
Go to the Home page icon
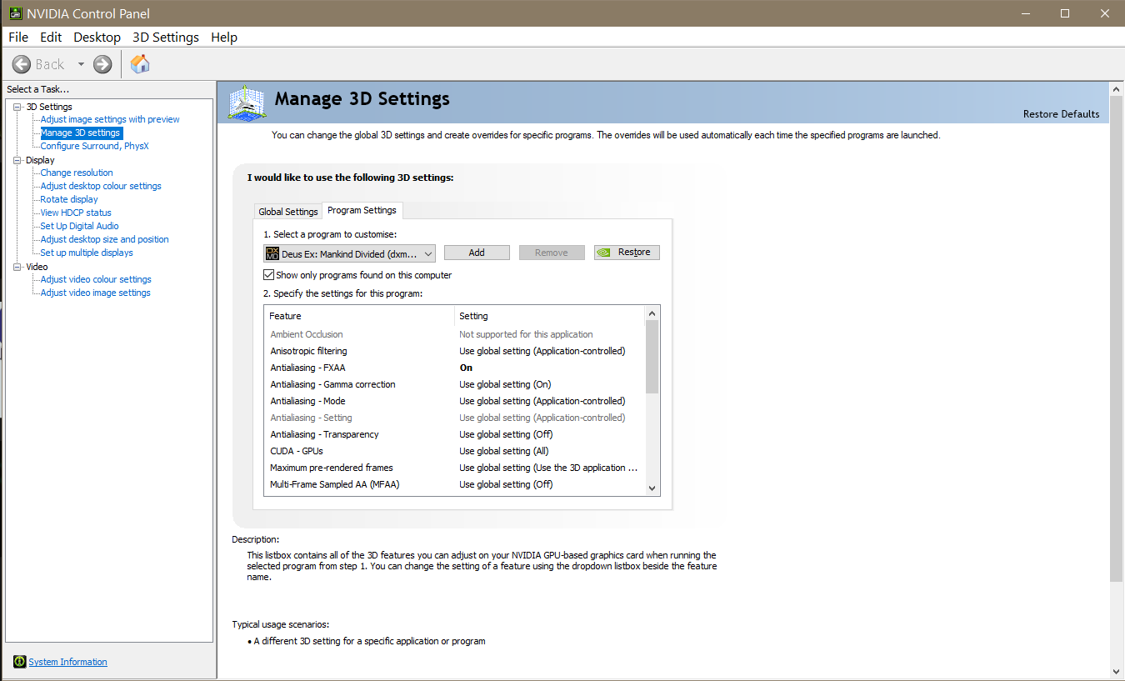click(x=140, y=64)
